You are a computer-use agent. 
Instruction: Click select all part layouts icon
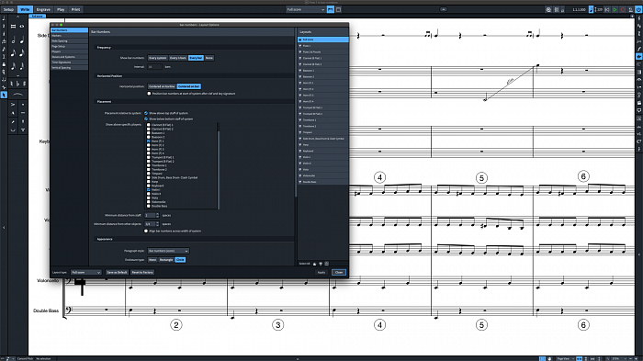pyautogui.click(x=321, y=264)
